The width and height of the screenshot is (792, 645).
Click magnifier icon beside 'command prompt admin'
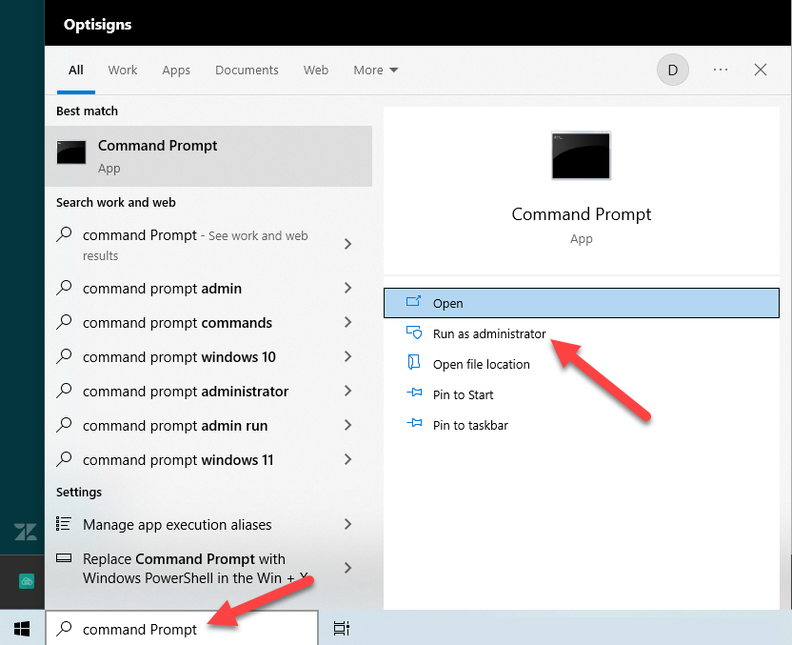click(64, 288)
